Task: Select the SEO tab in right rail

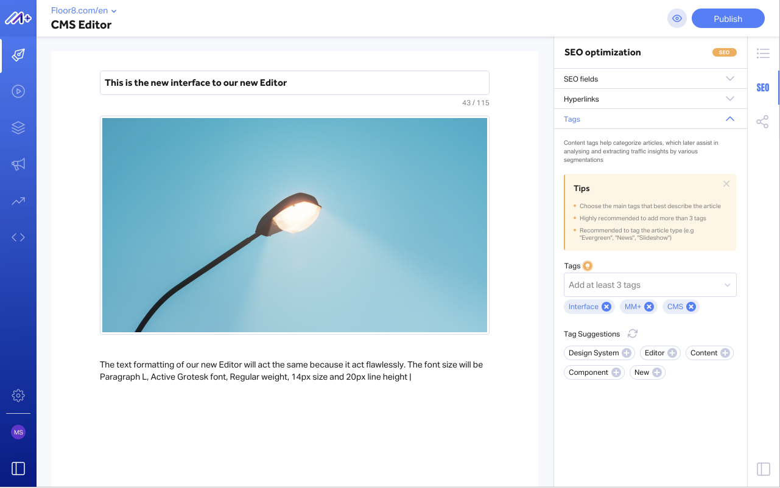Action: 763,88
